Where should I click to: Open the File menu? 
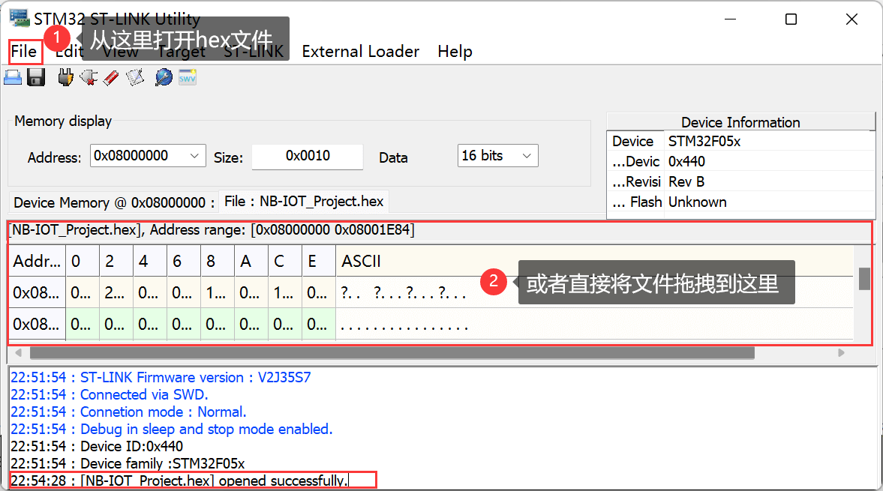[x=24, y=52]
